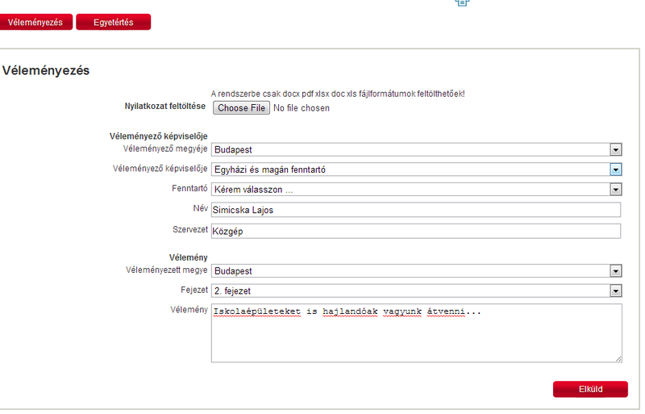Click the printer icon at the top
Viewport: 645px width, 414px height.
tap(462, 2)
